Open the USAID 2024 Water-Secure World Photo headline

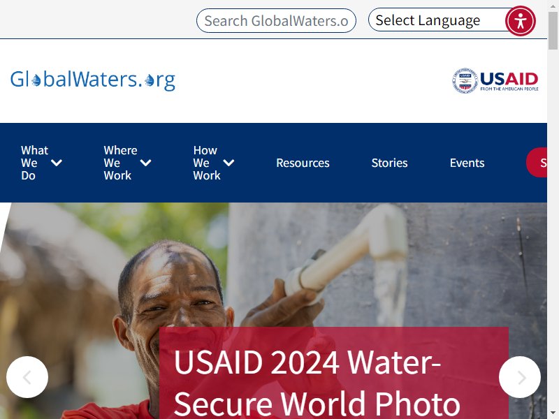[x=317, y=383]
